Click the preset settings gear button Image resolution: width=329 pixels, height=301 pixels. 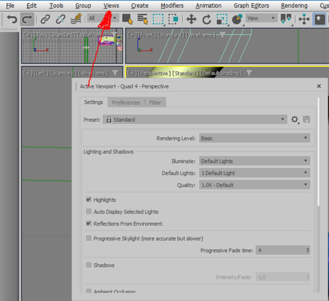294,119
